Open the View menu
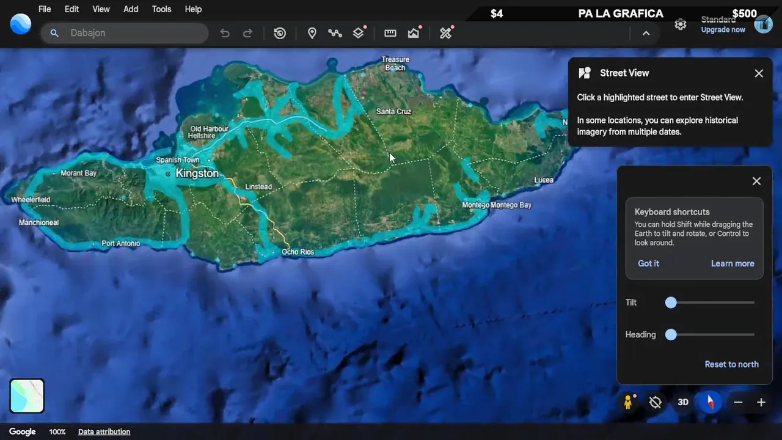Viewport: 782px width, 440px height. coord(101,9)
